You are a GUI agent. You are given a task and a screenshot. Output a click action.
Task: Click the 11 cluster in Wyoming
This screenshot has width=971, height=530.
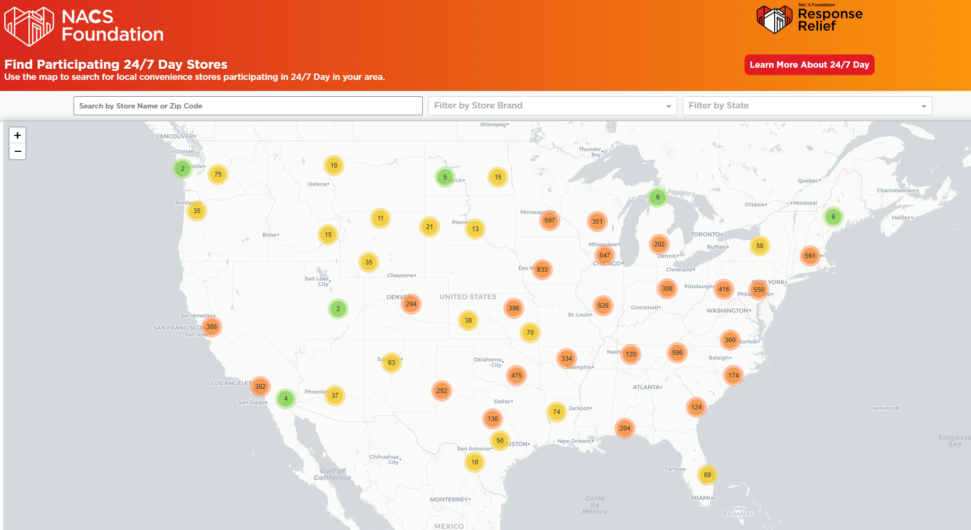click(x=380, y=218)
